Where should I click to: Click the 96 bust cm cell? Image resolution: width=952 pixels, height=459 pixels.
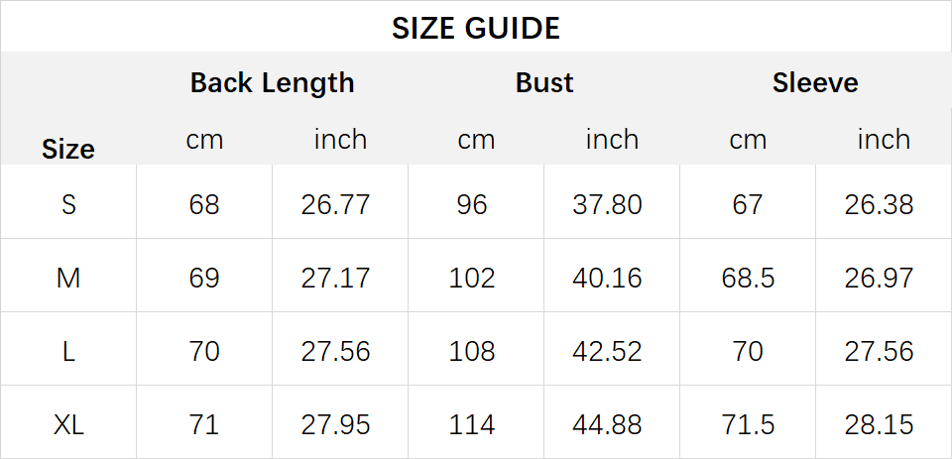pos(472,204)
